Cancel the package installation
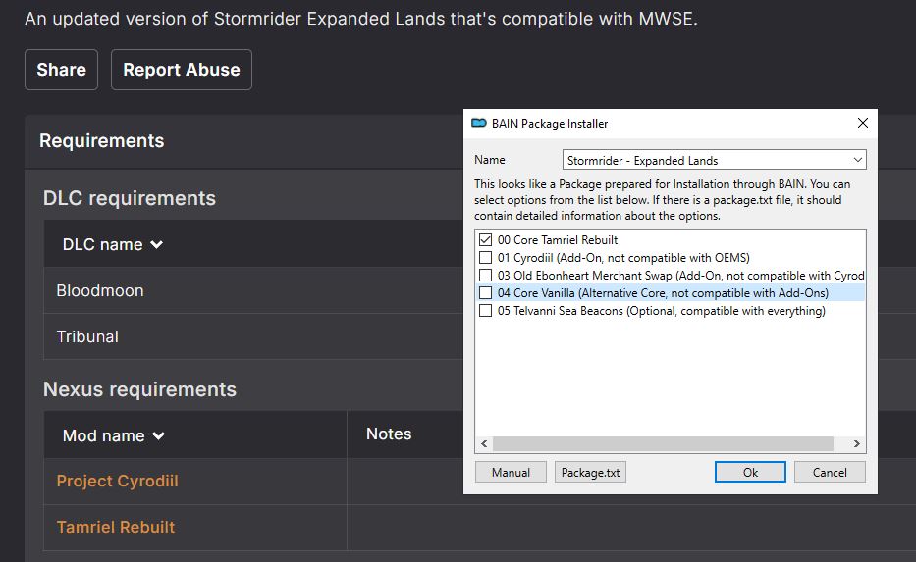The image size is (916, 562). 830,472
